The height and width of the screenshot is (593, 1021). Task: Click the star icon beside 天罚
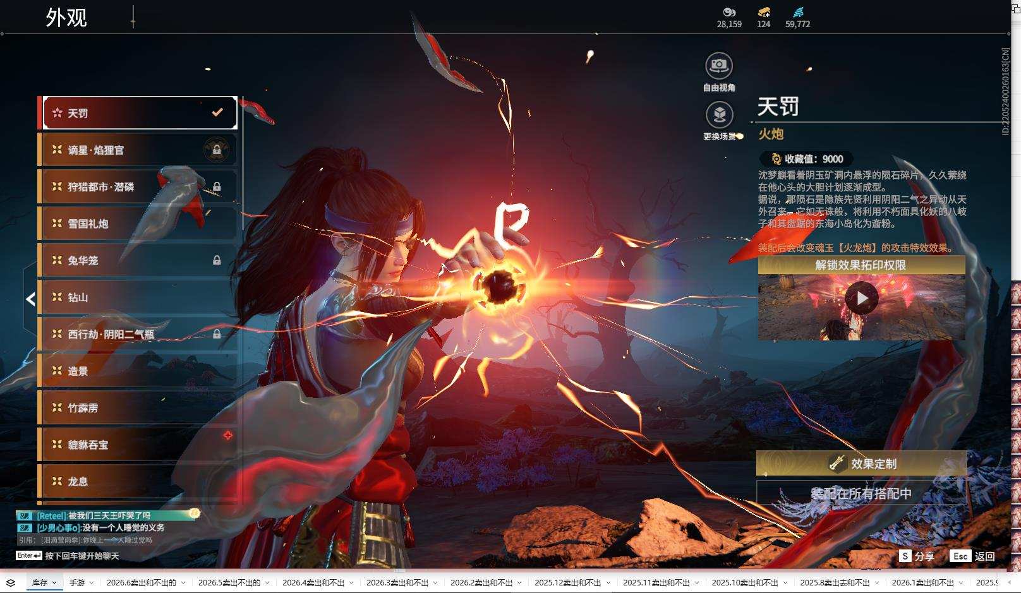tap(57, 113)
